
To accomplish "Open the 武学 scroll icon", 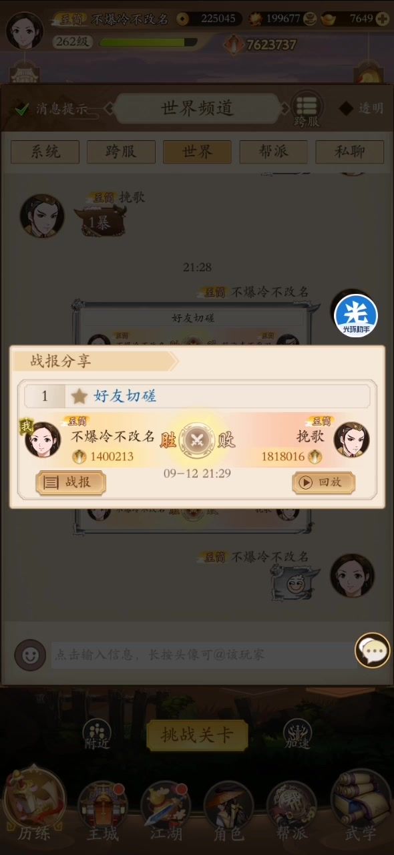I will point(361,806).
